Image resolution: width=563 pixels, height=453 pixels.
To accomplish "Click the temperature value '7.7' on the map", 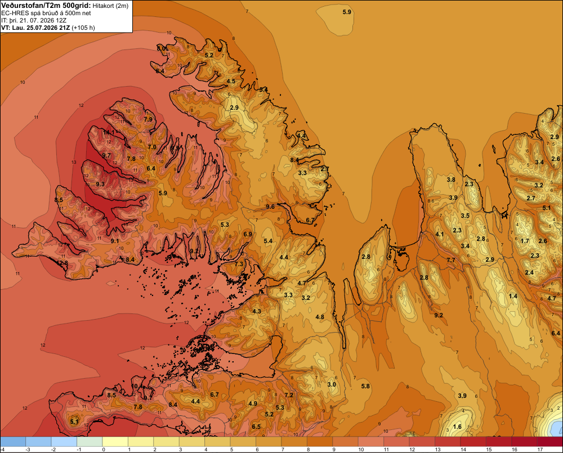I will pos(451,260).
